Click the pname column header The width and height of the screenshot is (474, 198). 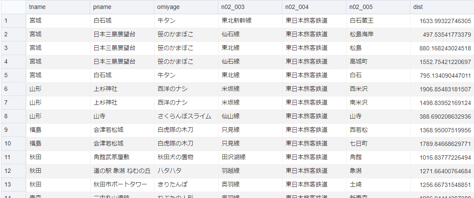[122, 7]
